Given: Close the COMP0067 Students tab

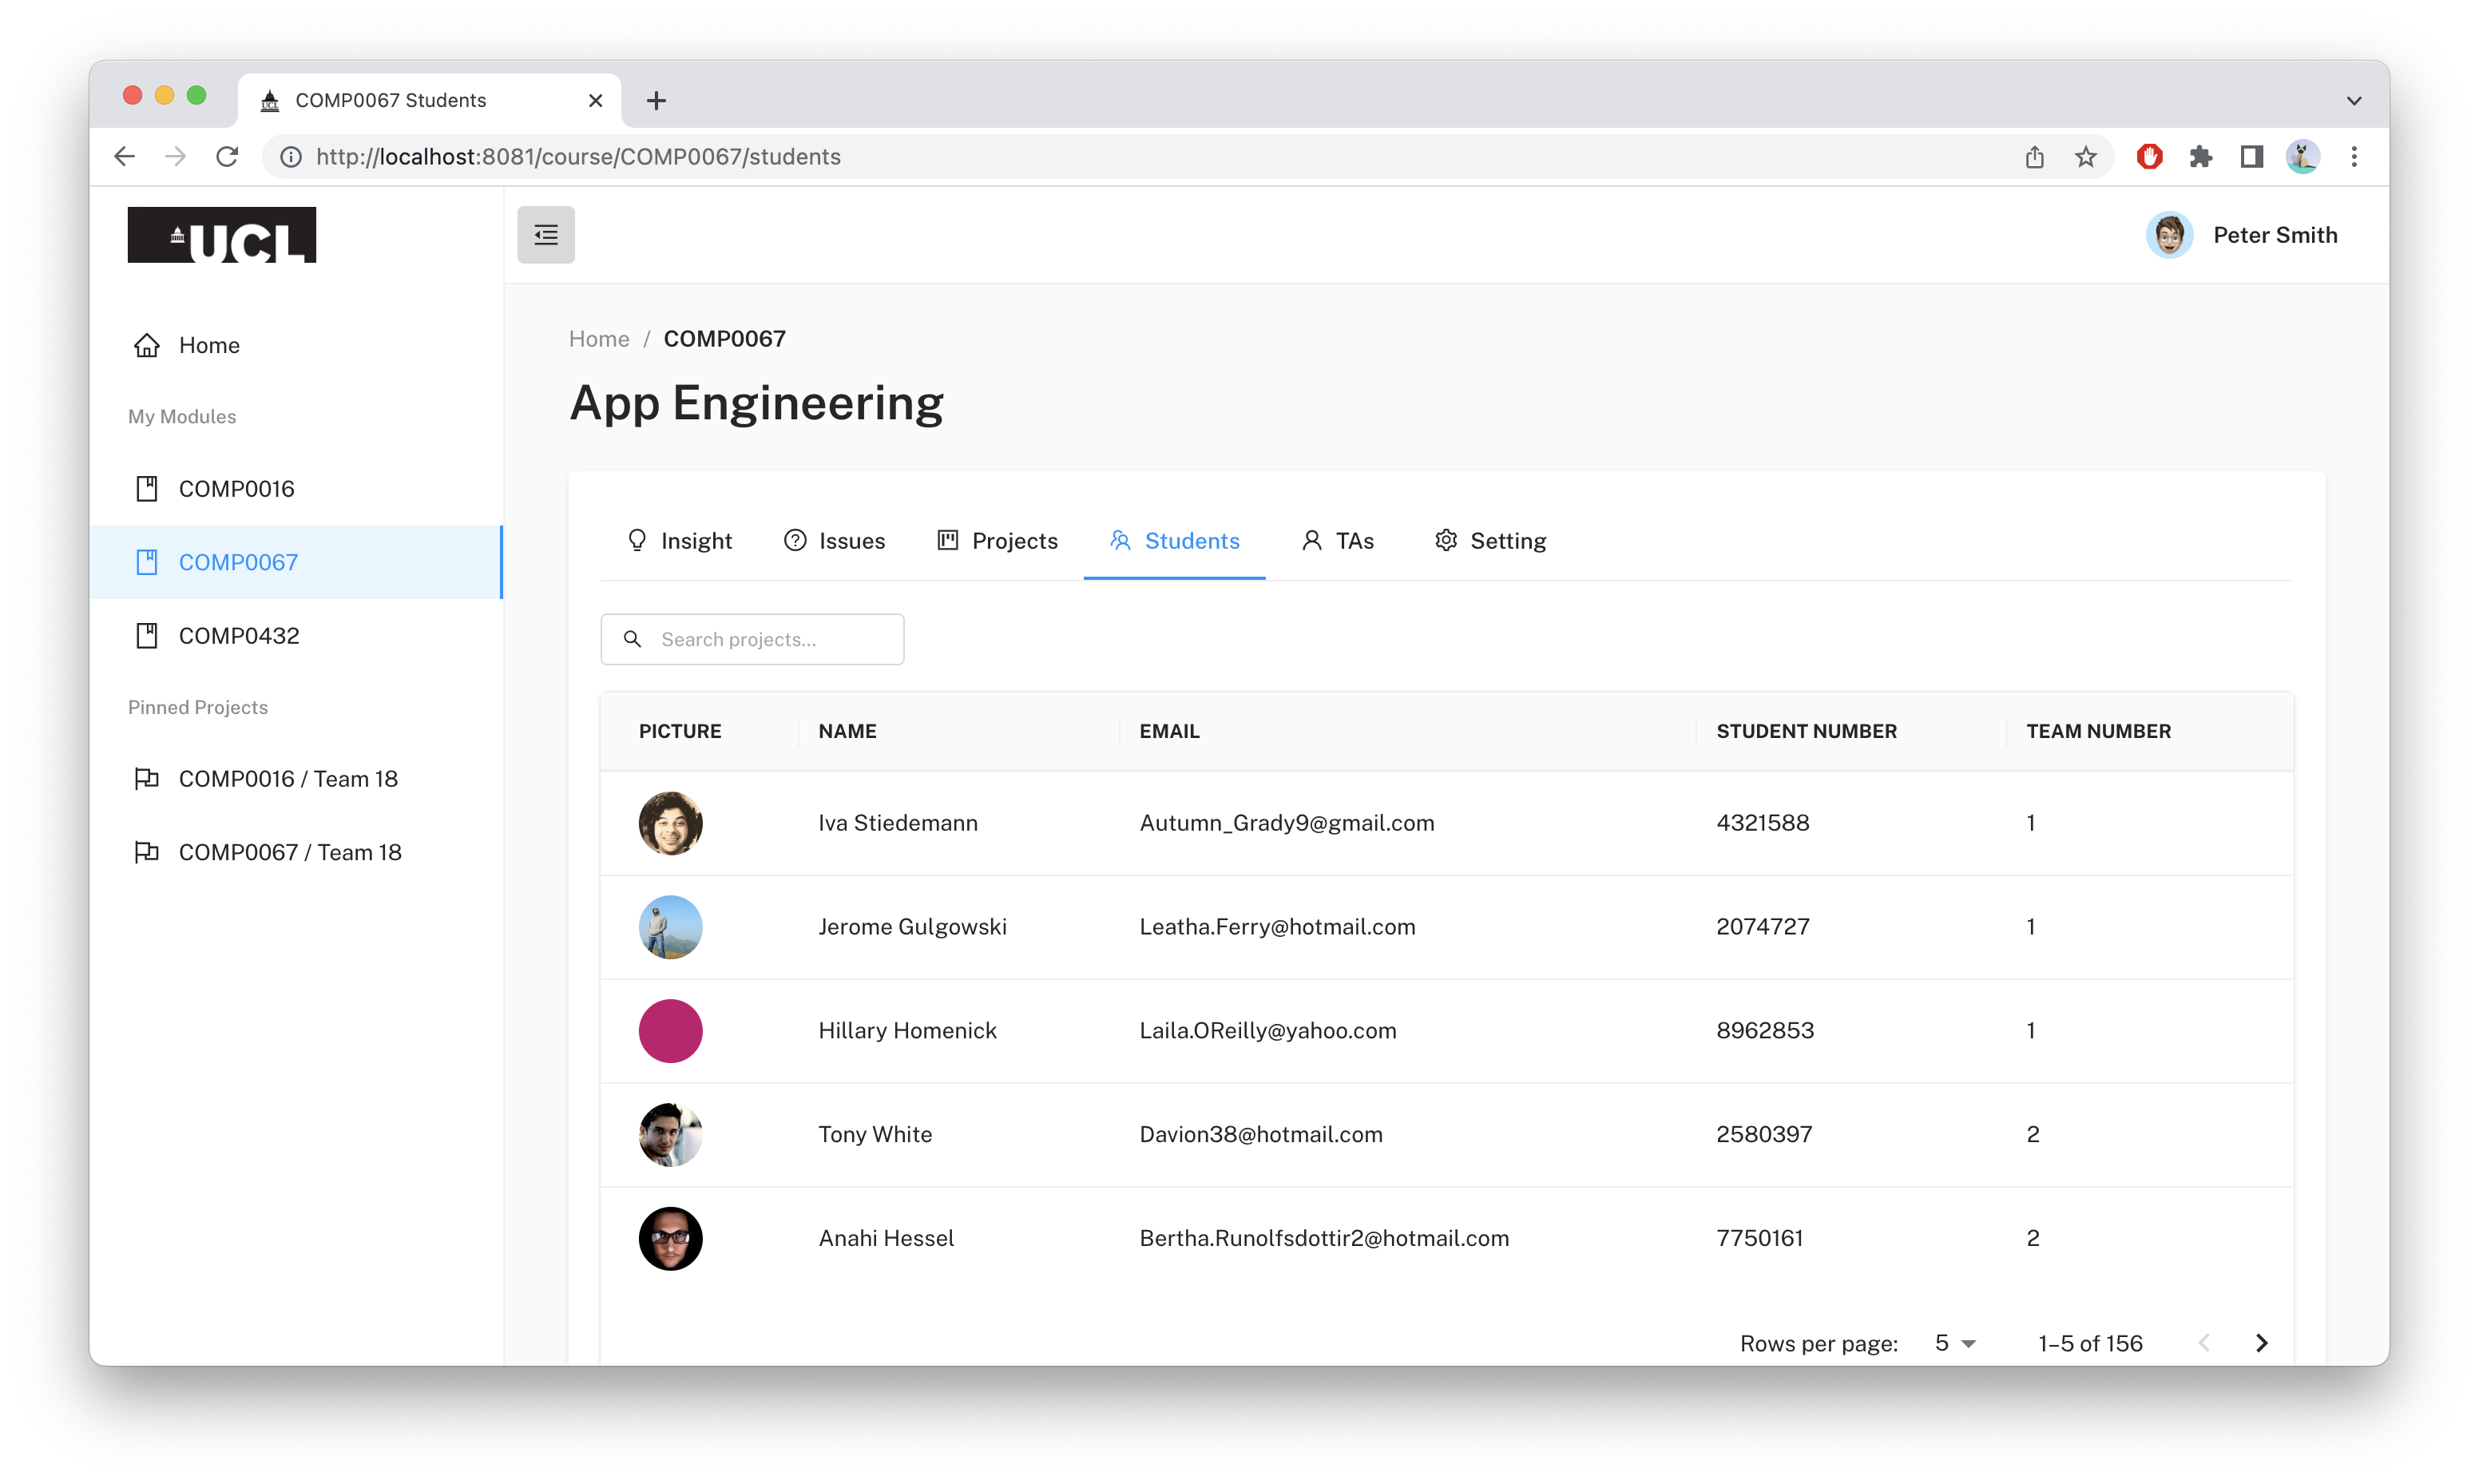Looking at the screenshot, I should (596, 100).
